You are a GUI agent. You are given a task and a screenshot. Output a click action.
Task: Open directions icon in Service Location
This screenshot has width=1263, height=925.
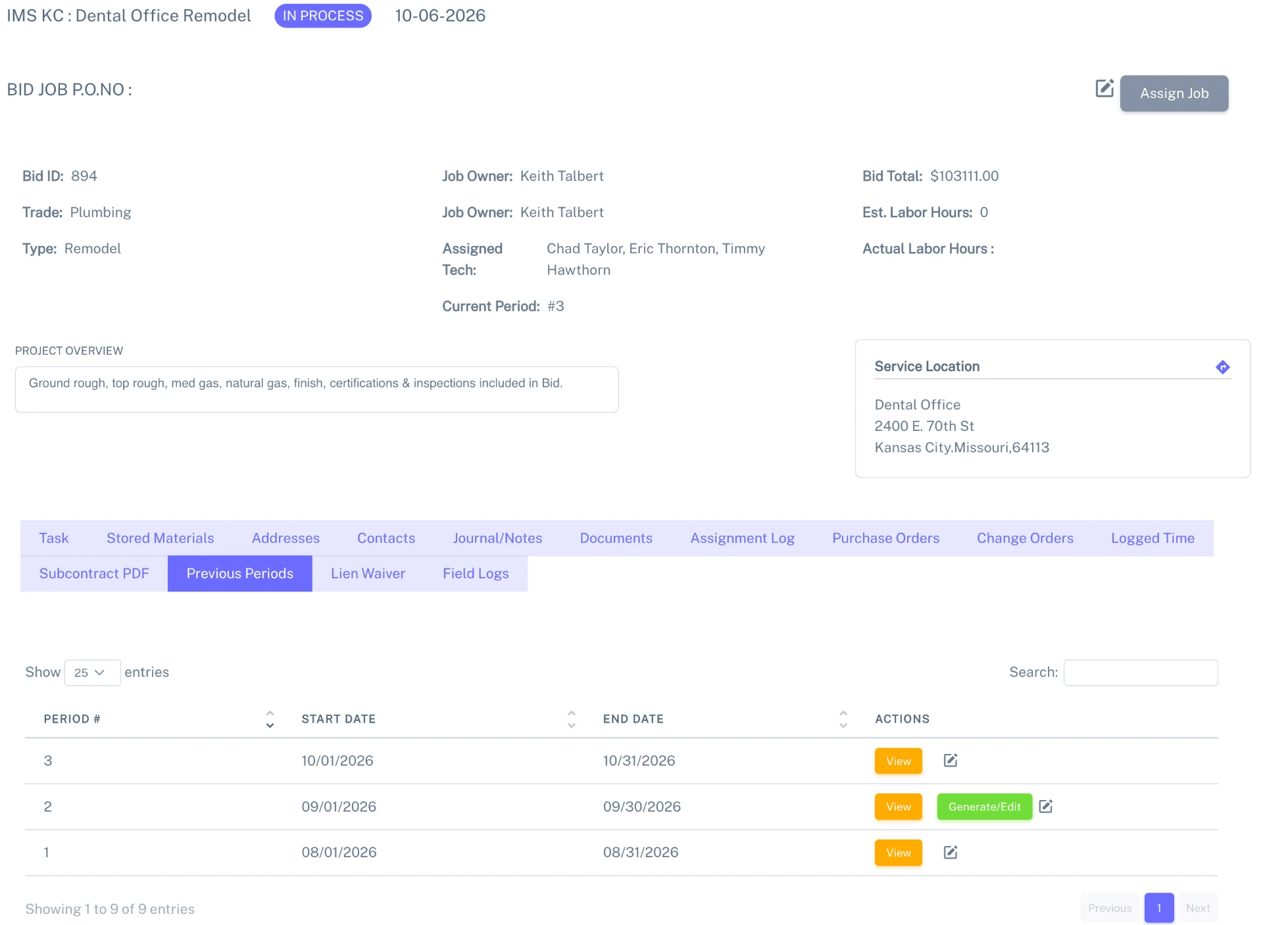pos(1223,367)
